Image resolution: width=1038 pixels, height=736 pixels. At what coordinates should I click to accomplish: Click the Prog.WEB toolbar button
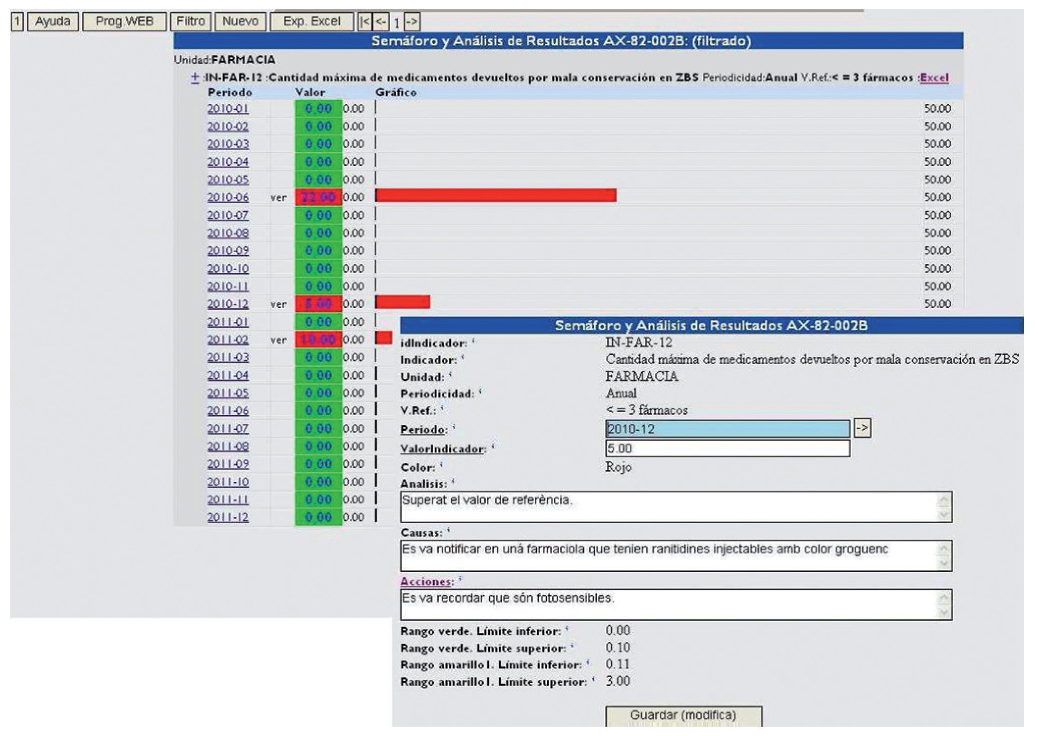click(x=124, y=22)
